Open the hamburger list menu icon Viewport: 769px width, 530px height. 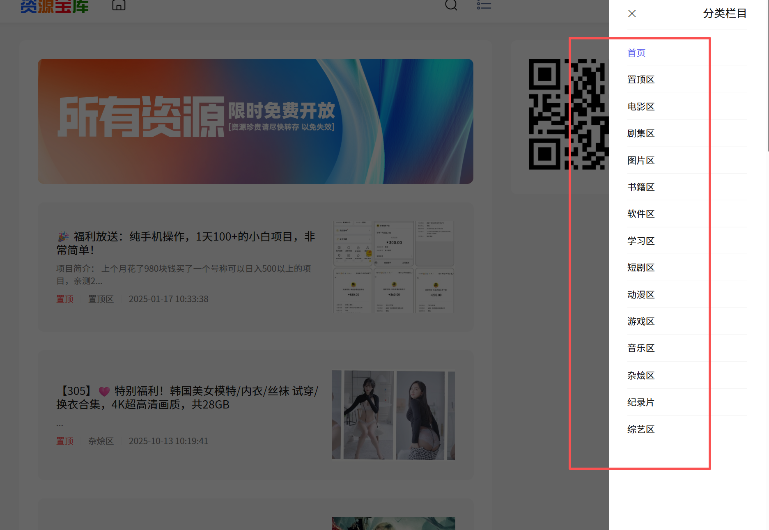click(484, 5)
